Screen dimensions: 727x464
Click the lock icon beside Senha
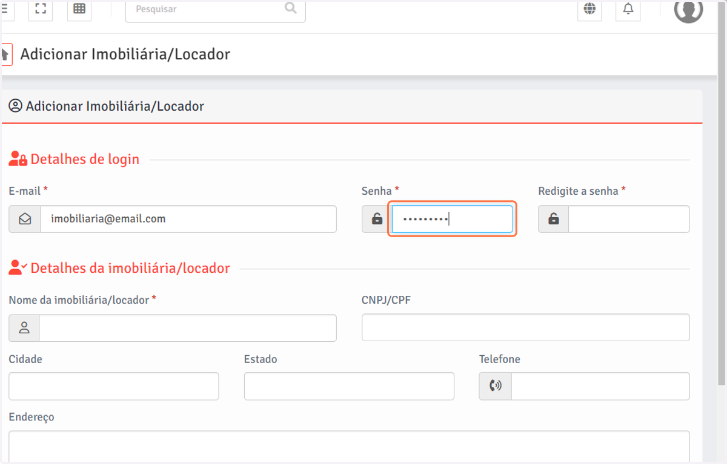(x=377, y=219)
